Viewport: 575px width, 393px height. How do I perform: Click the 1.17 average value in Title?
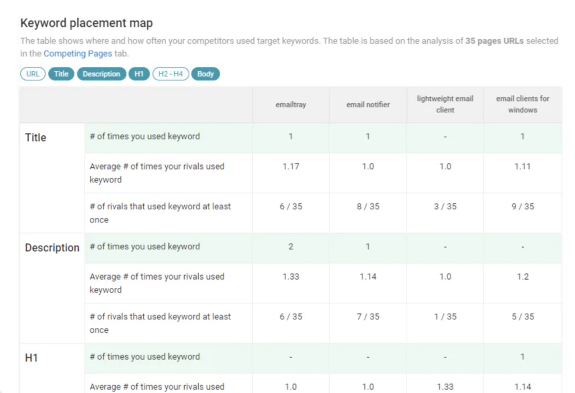tap(291, 166)
